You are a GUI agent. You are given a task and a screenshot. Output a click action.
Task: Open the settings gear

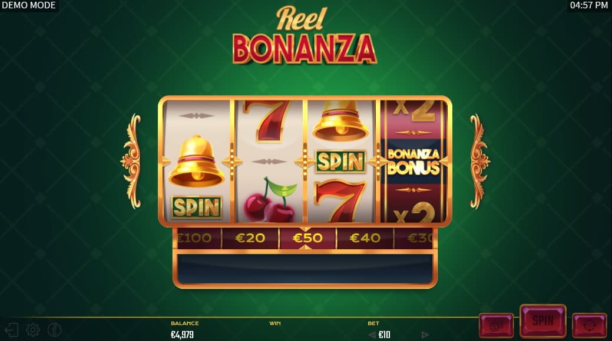33,330
